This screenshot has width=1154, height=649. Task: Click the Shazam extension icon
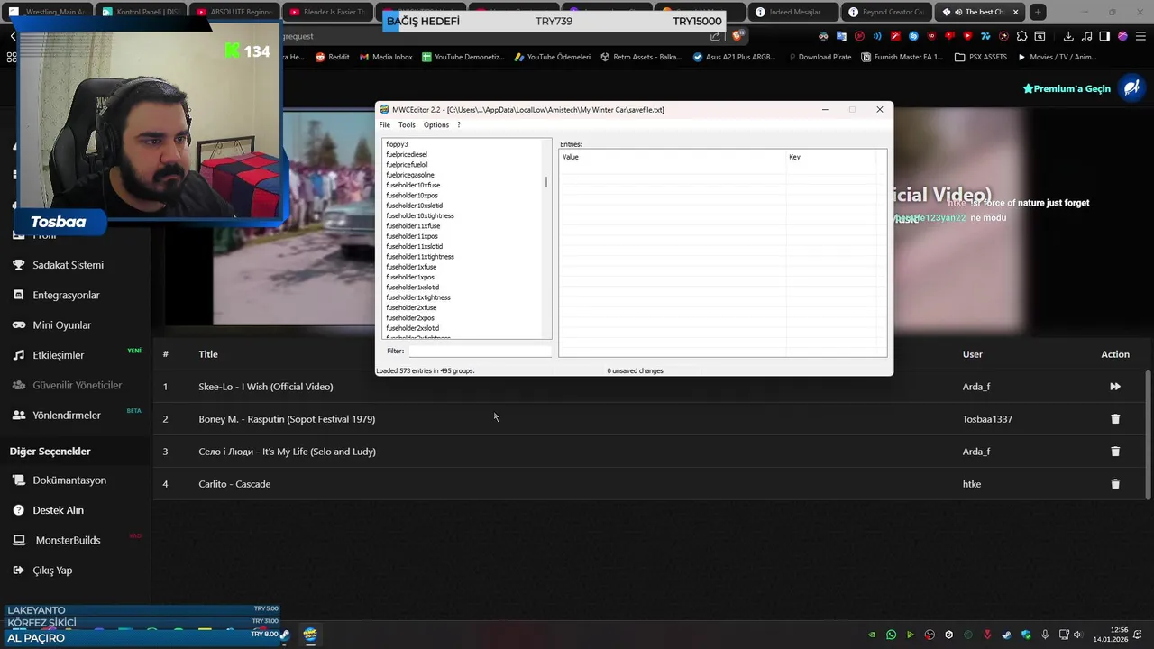(x=913, y=36)
